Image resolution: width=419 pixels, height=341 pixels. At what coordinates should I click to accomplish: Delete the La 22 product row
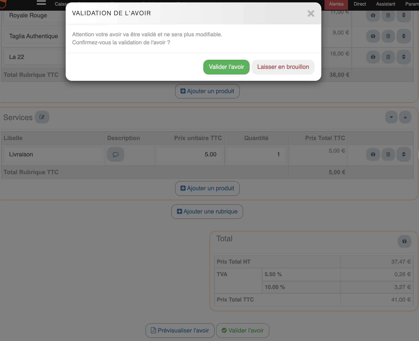coord(388,57)
